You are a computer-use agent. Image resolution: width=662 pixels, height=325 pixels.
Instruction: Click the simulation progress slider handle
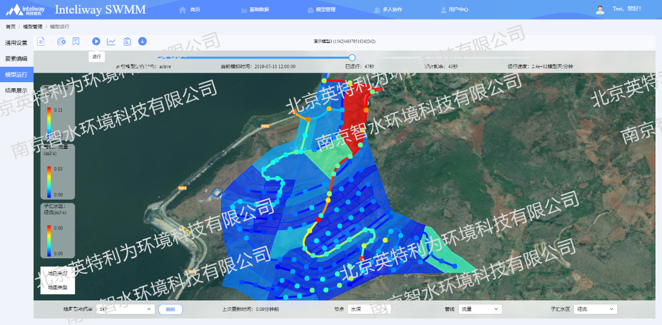(352, 58)
